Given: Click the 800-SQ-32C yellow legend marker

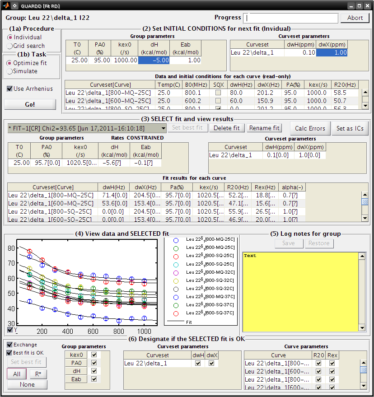Looking at the screenshot, I should (x=176, y=281).
